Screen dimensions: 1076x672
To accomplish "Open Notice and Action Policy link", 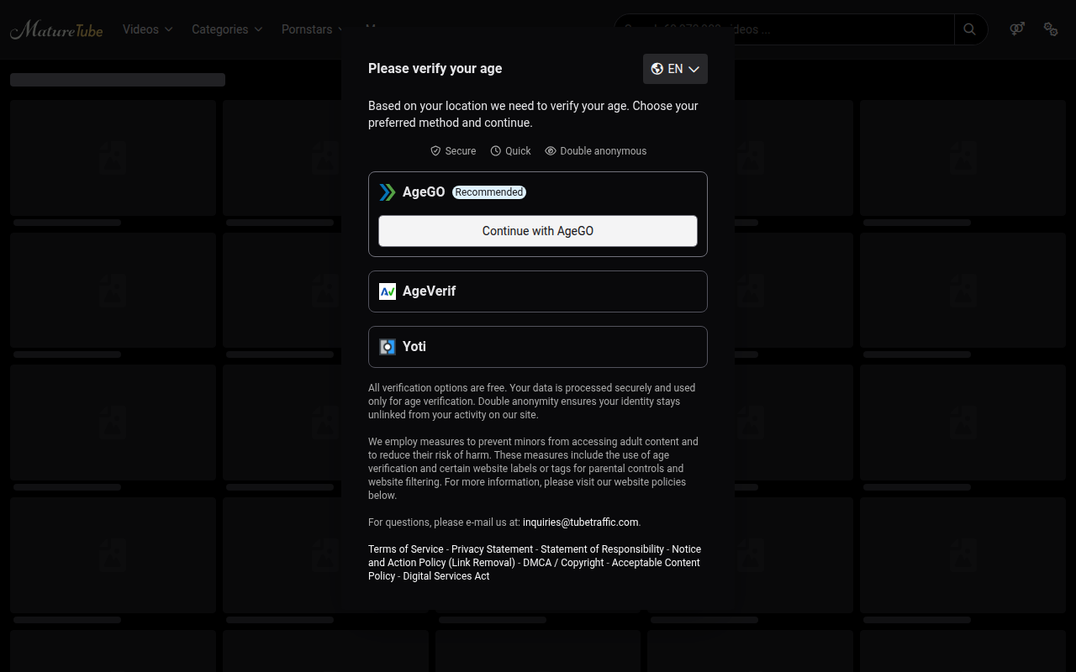I will tap(441, 563).
